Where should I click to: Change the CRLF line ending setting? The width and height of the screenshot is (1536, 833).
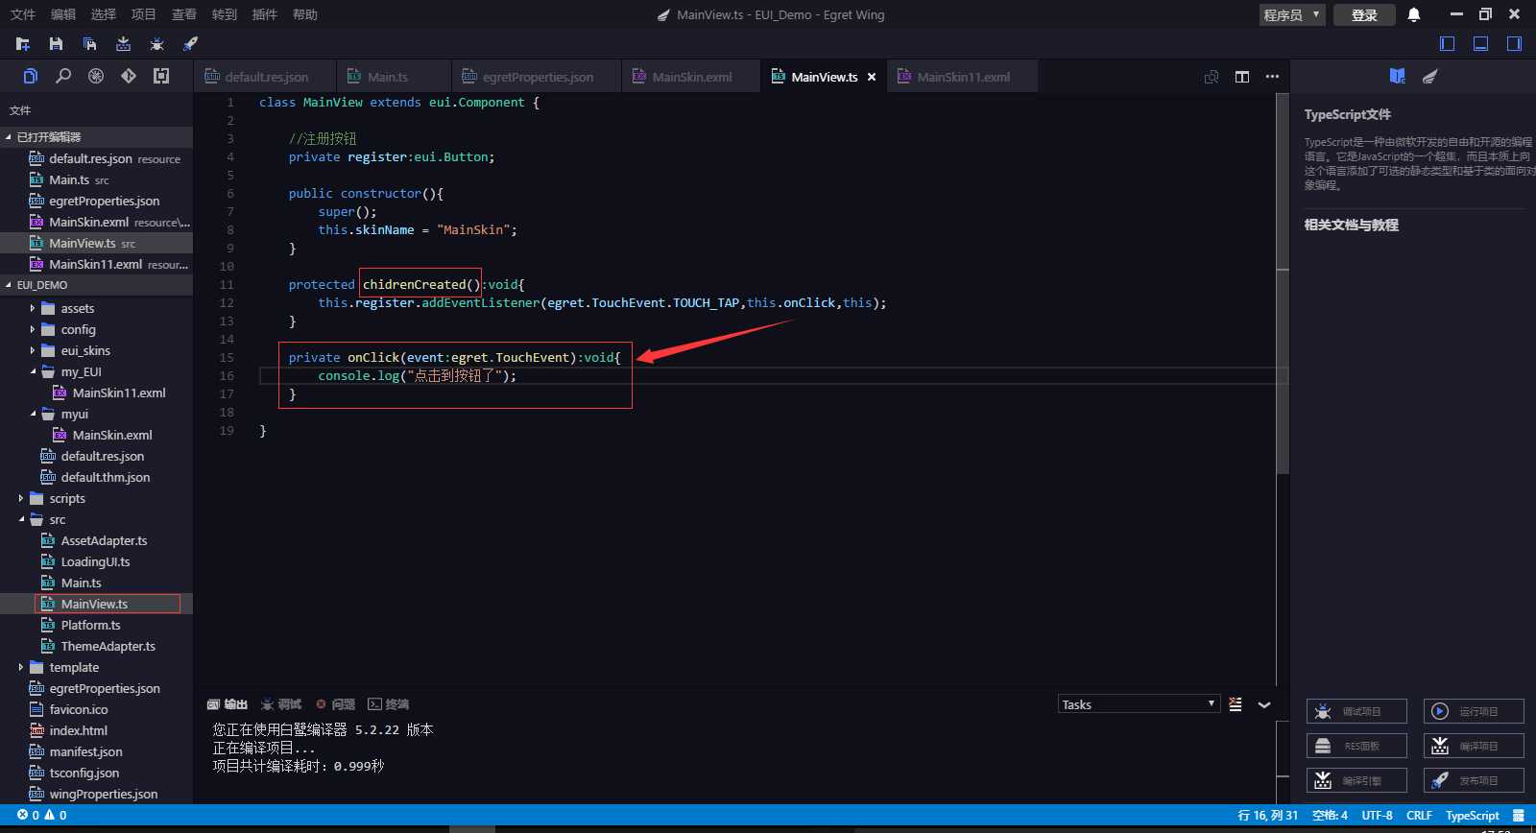tap(1419, 815)
